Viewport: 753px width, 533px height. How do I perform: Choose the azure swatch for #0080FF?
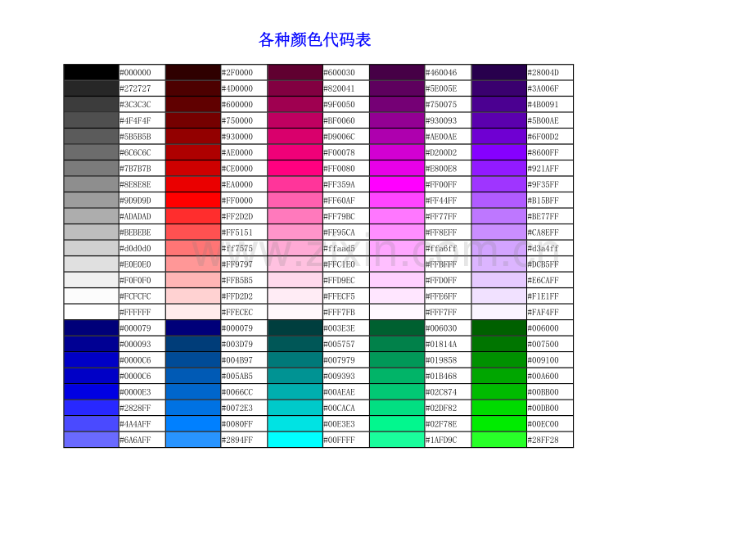pos(193,424)
